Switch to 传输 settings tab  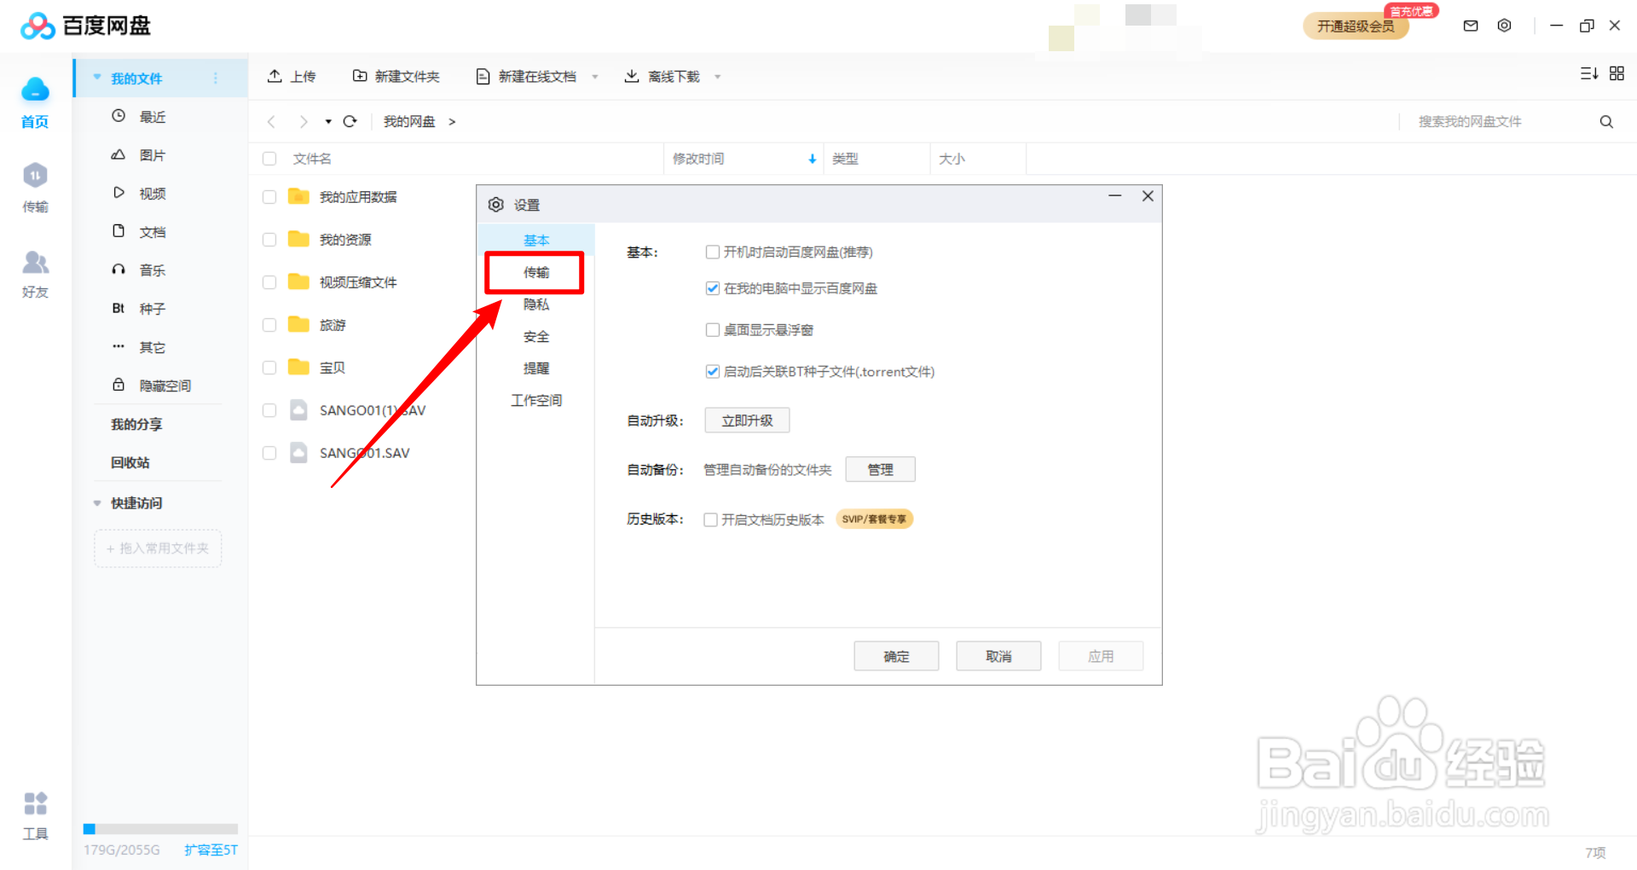536,273
